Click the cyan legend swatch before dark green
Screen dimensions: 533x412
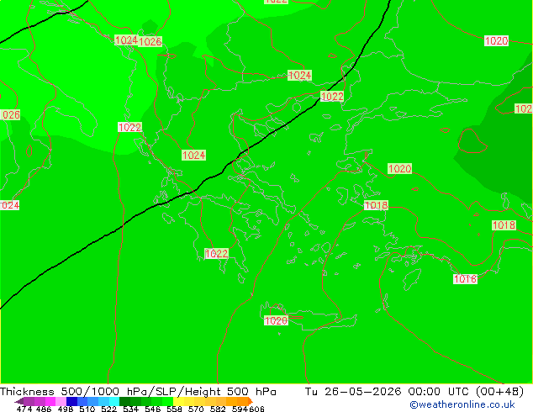114,401
